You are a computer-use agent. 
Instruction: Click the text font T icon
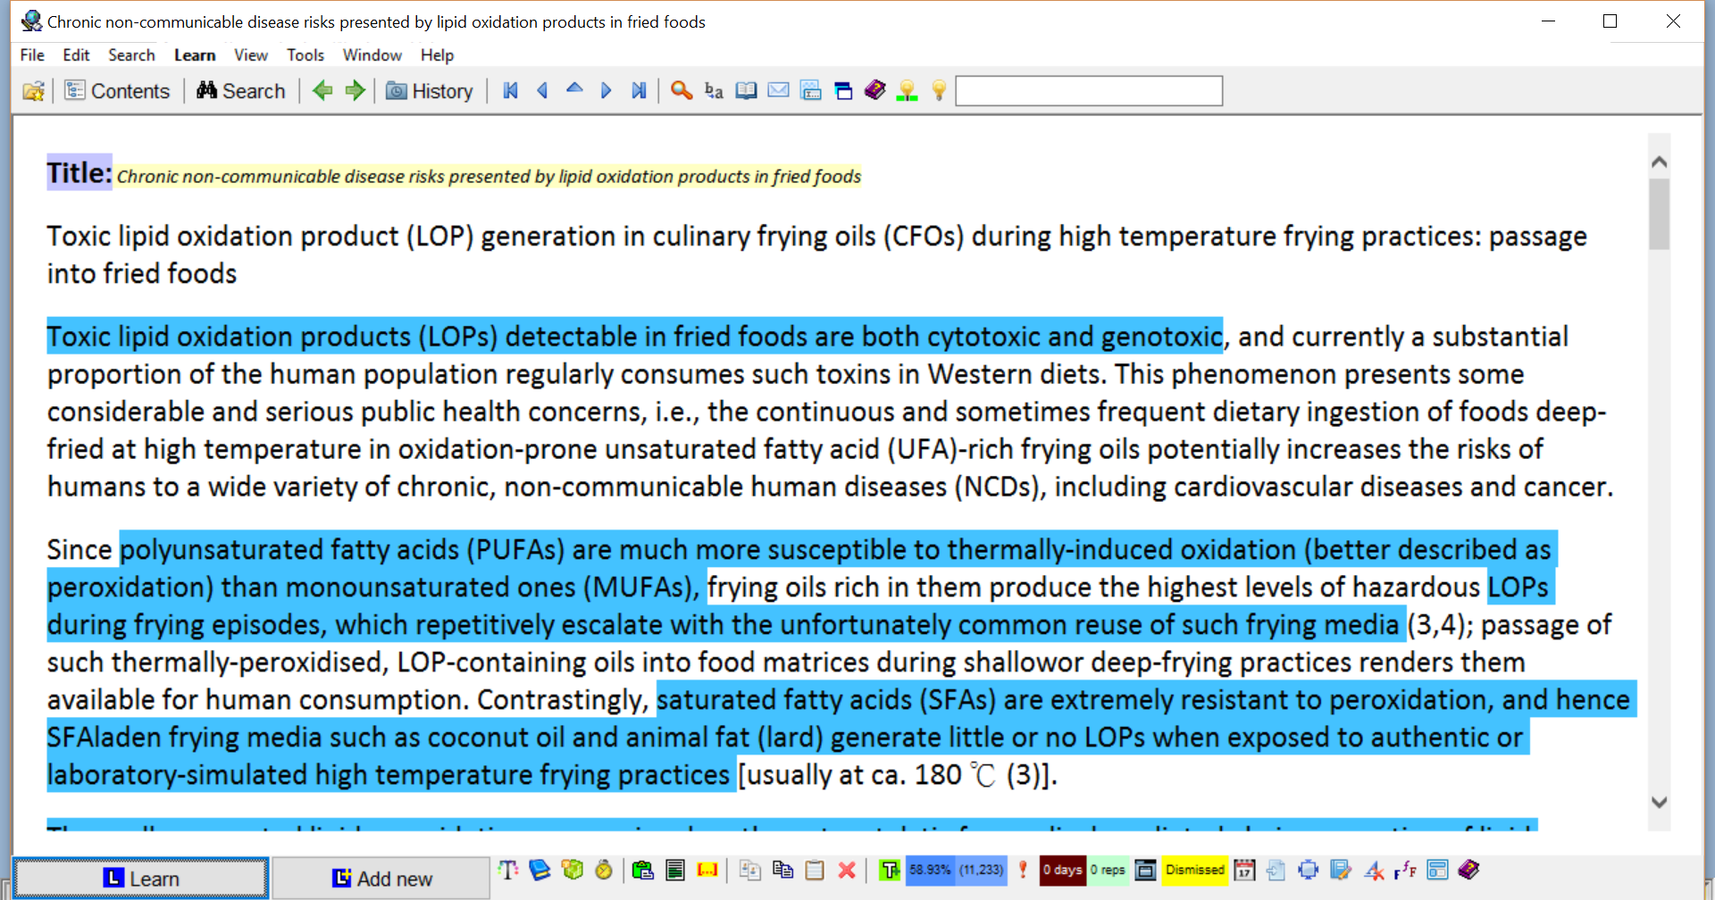tap(508, 870)
